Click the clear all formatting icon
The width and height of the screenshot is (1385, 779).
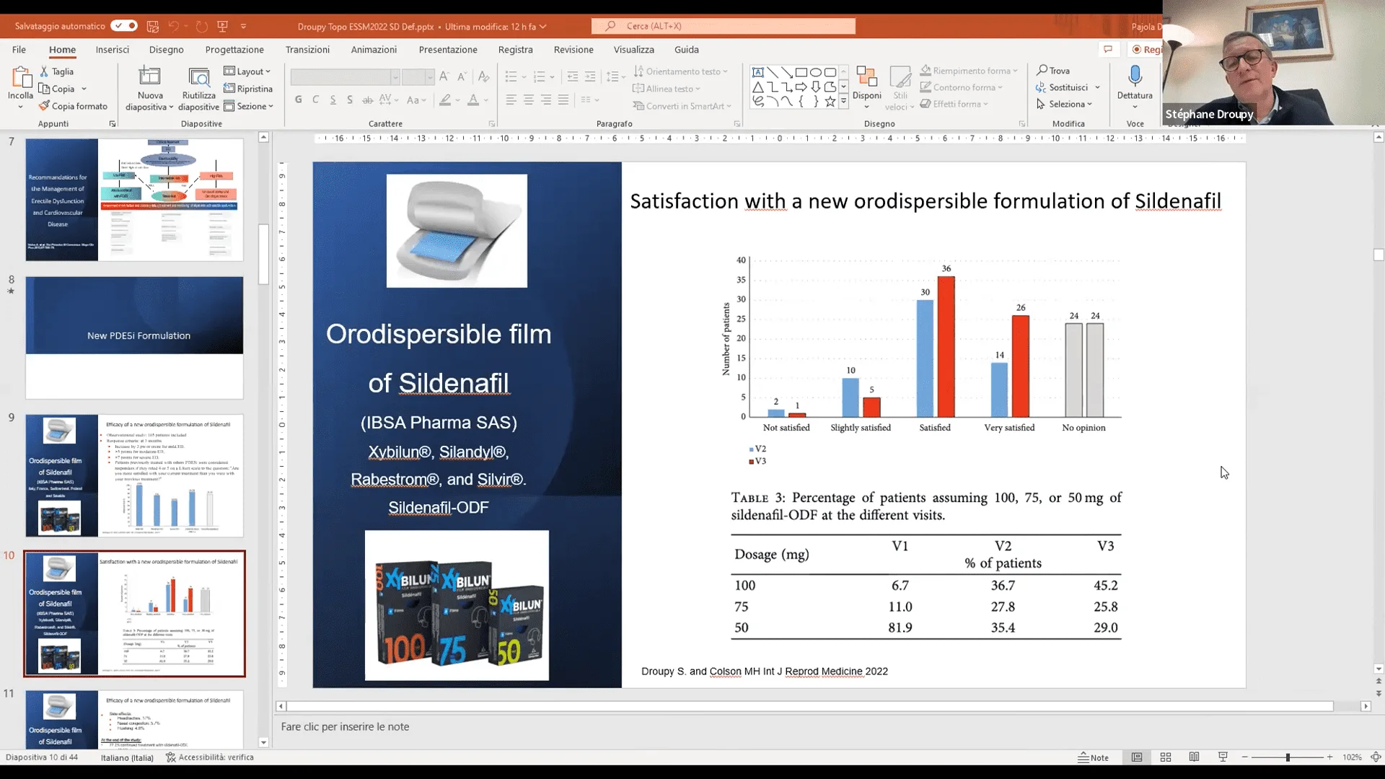483,76
